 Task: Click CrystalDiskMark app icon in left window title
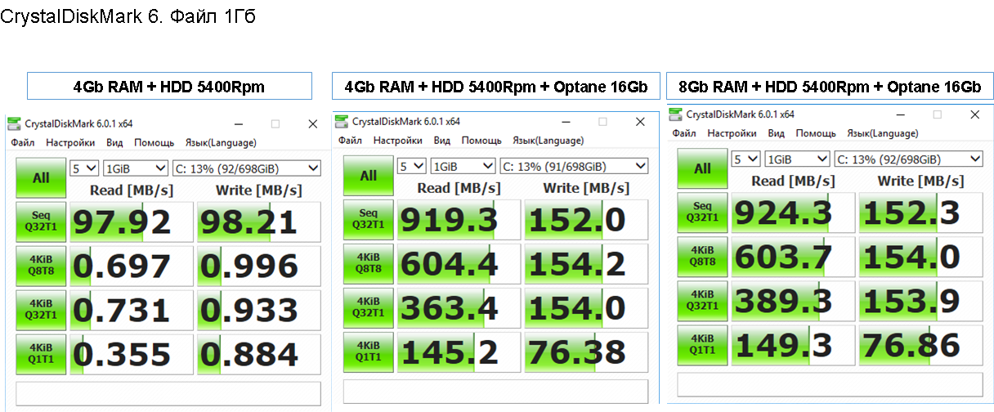coord(15,124)
